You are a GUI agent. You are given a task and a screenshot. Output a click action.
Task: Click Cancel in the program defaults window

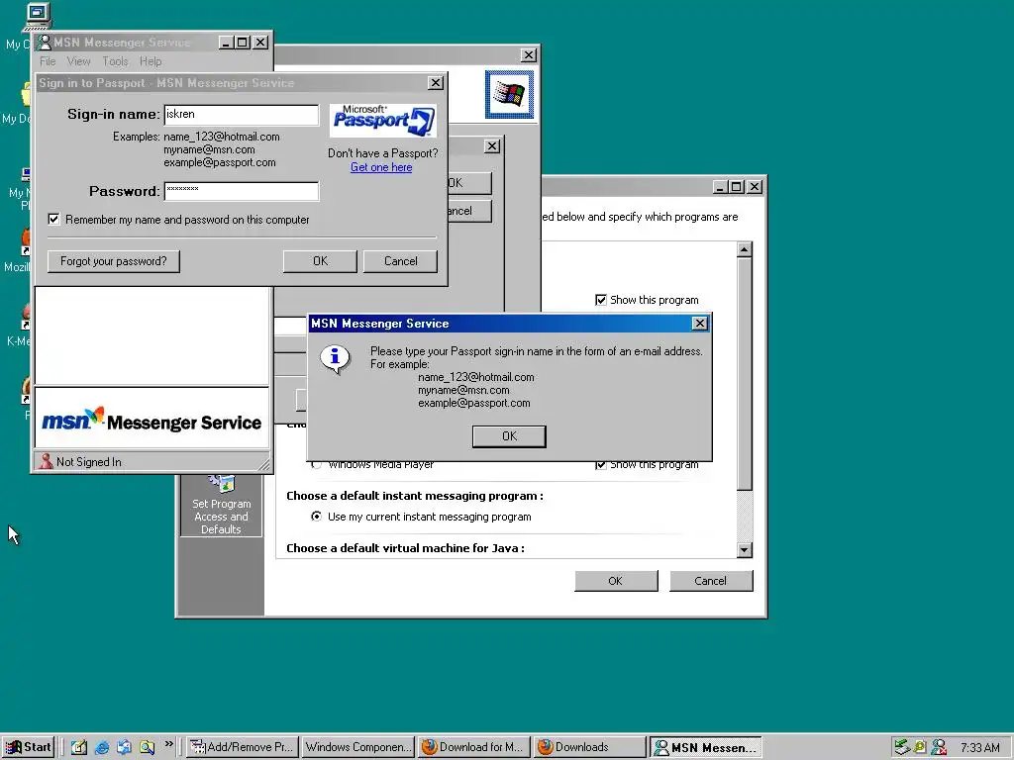[x=711, y=581]
